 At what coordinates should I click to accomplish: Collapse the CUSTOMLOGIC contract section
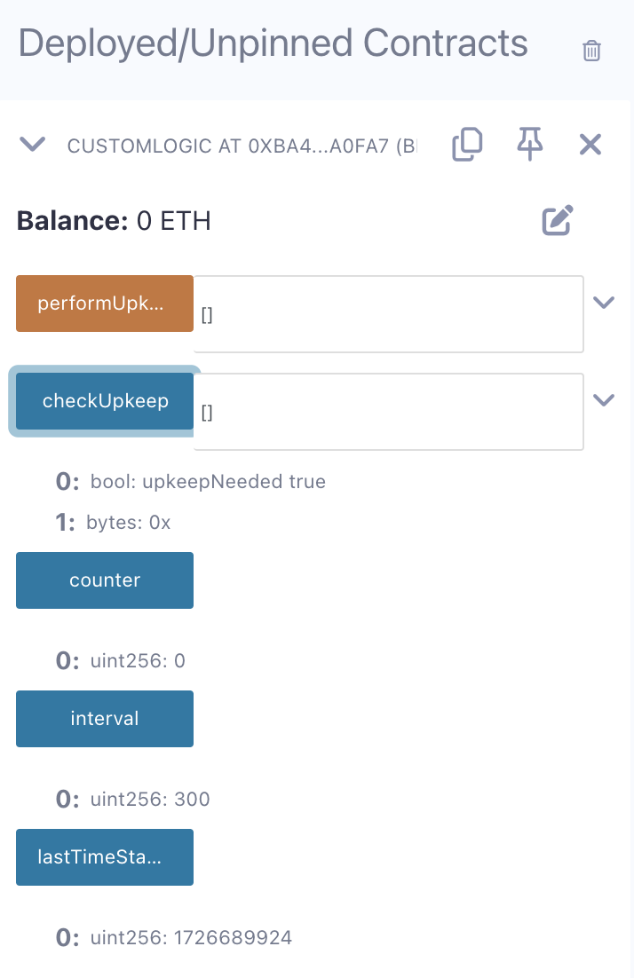[33, 144]
